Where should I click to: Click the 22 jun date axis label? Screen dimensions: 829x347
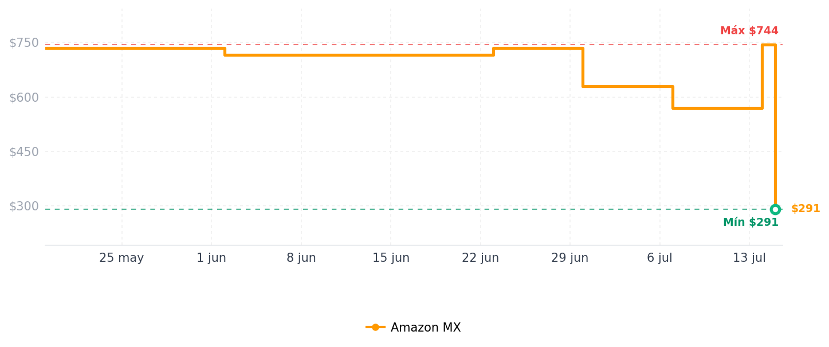[480, 258]
